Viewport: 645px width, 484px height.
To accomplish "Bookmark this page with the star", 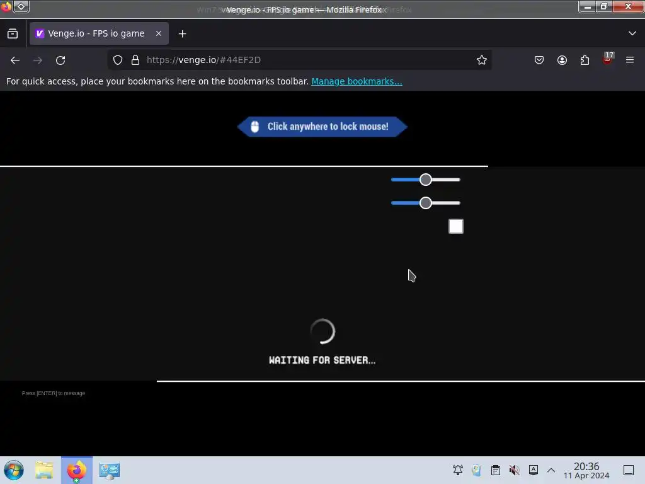I will pos(482,60).
